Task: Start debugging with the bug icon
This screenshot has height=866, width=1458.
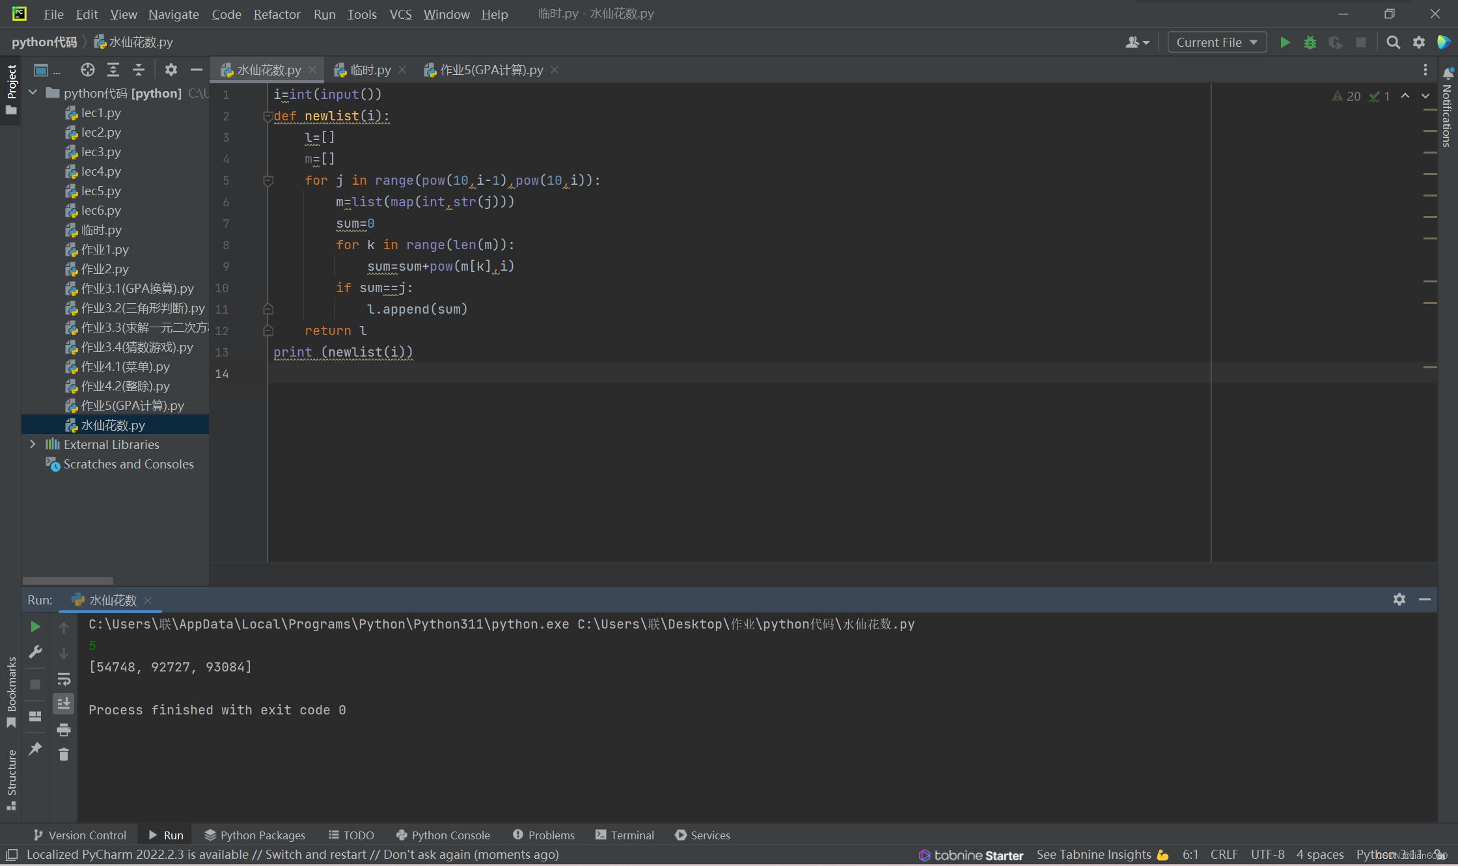Action: [x=1310, y=42]
